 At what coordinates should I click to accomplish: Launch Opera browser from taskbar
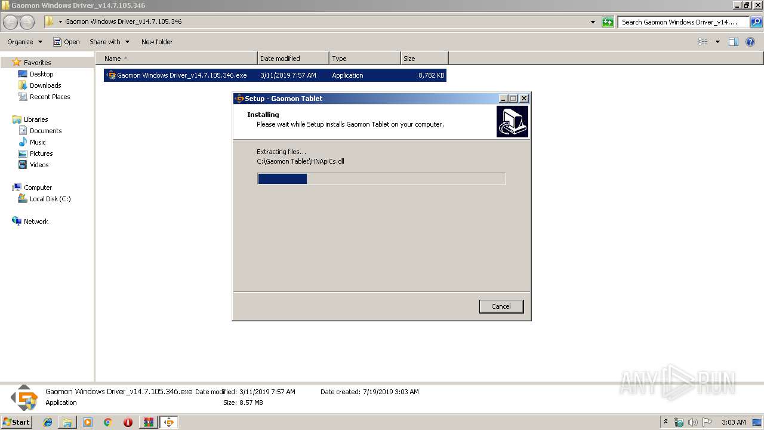(128, 422)
